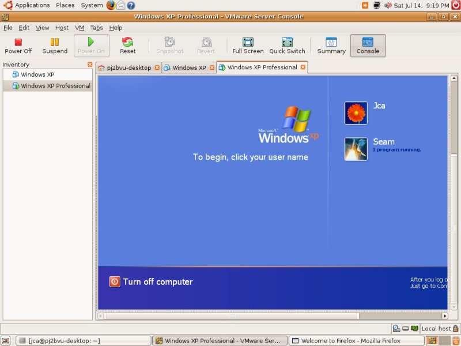Close the Windows XP Professional tab
The width and height of the screenshot is (461, 346).
[x=303, y=67]
